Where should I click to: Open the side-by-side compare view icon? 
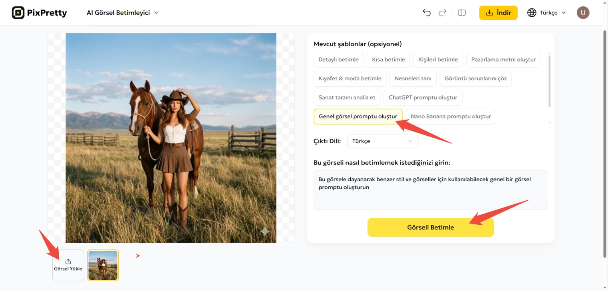tap(461, 12)
